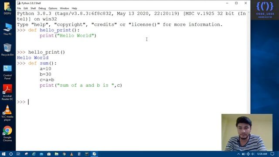Click the print("sum of a and b is") line
This screenshot has width=279, height=157.
81,85
